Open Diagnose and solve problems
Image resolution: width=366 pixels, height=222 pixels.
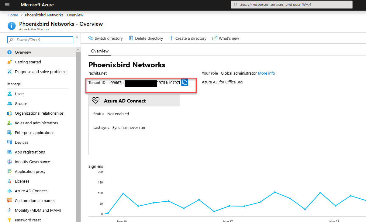(40, 72)
